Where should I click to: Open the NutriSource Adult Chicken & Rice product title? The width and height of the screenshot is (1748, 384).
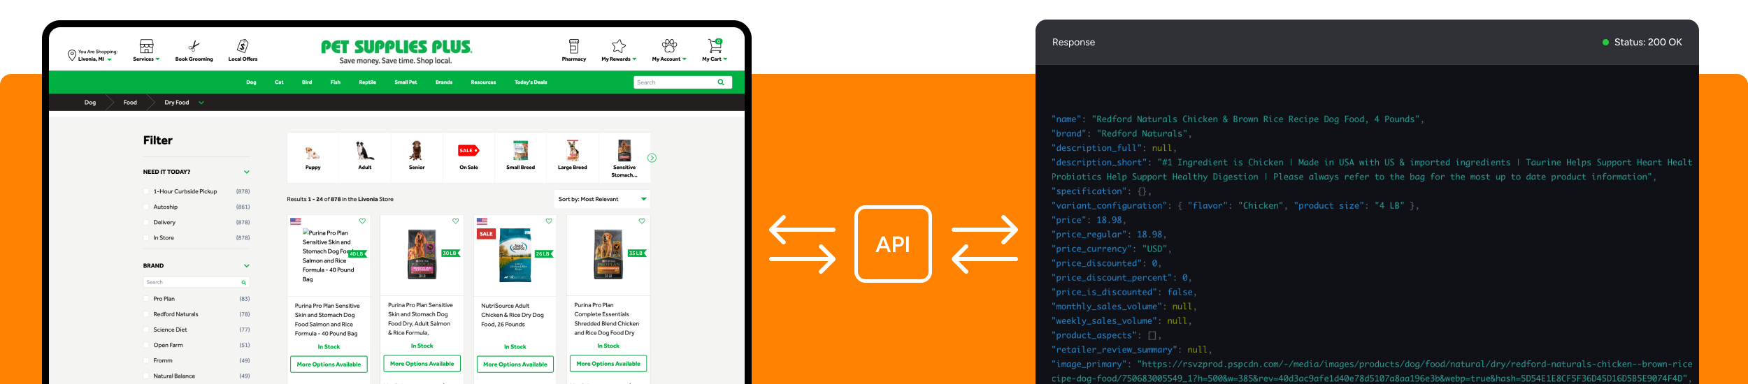513,315
